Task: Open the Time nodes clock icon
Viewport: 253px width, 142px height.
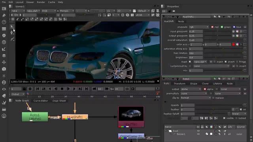Action: click(4, 22)
